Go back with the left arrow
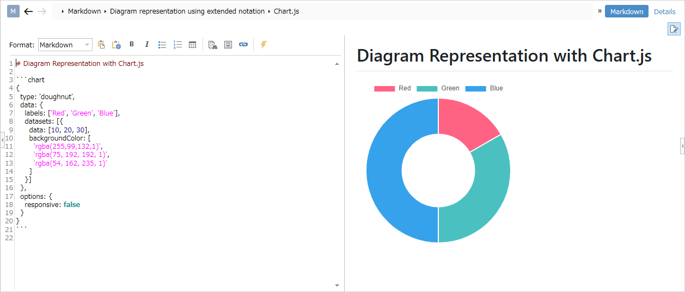 (29, 11)
